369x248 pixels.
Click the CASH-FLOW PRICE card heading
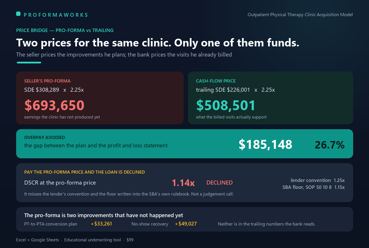pyautogui.click(x=216, y=81)
